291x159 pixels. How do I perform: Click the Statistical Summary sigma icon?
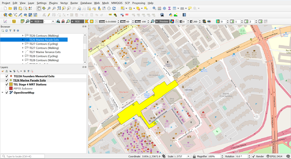[169, 8]
